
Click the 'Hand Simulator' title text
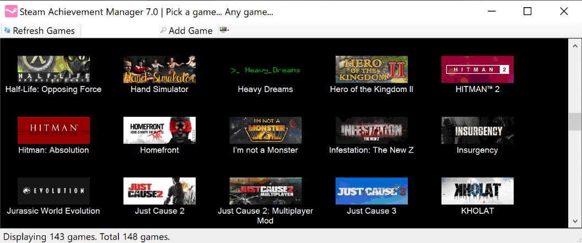pyautogui.click(x=160, y=89)
